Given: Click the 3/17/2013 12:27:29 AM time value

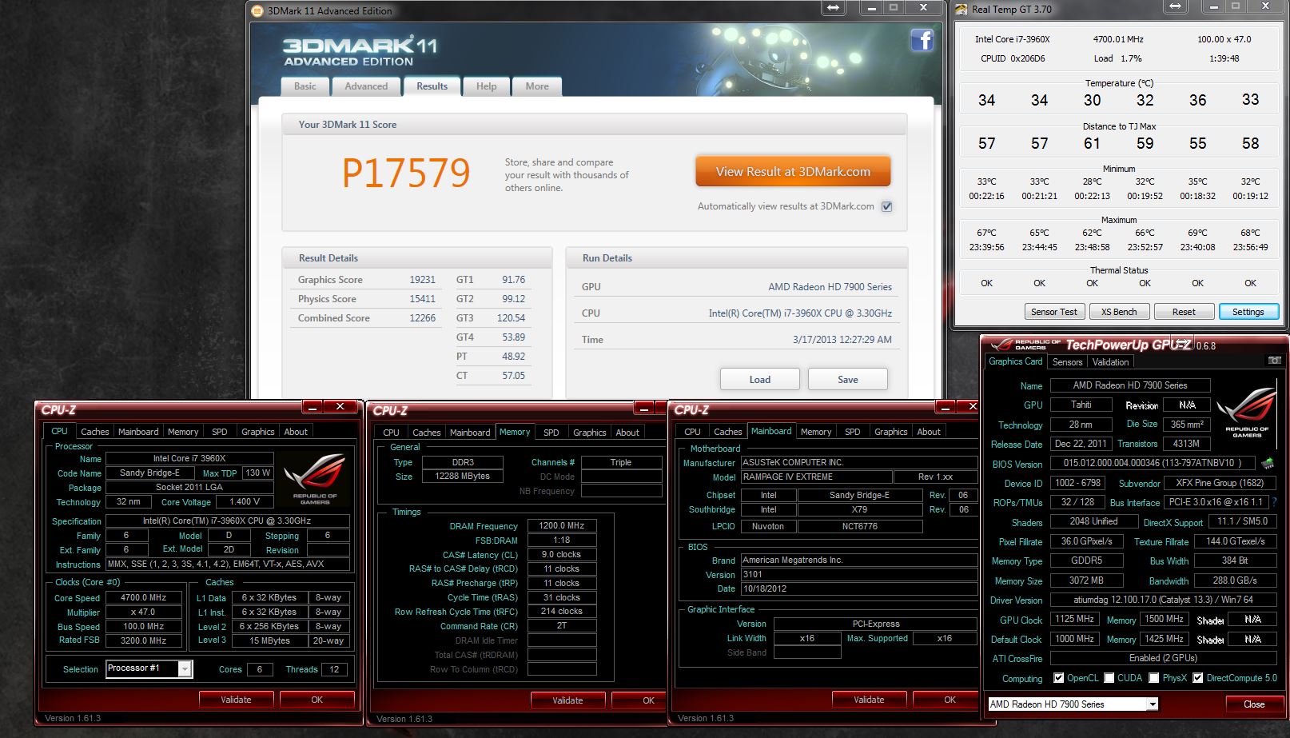Looking at the screenshot, I should 842,340.
